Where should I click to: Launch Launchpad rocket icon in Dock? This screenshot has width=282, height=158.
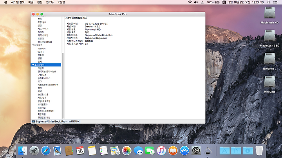34,151
